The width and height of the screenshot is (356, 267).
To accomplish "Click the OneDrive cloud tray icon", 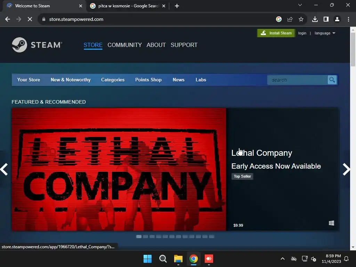I will pos(294,259).
